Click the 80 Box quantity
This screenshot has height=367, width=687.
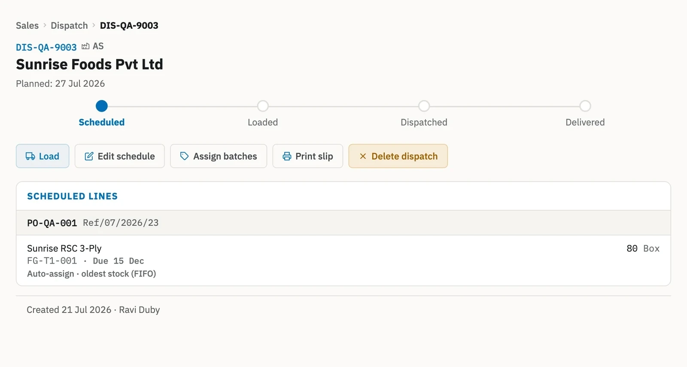pyautogui.click(x=643, y=249)
